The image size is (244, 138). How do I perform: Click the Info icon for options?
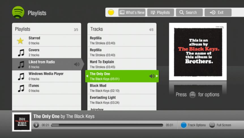coord(192,95)
